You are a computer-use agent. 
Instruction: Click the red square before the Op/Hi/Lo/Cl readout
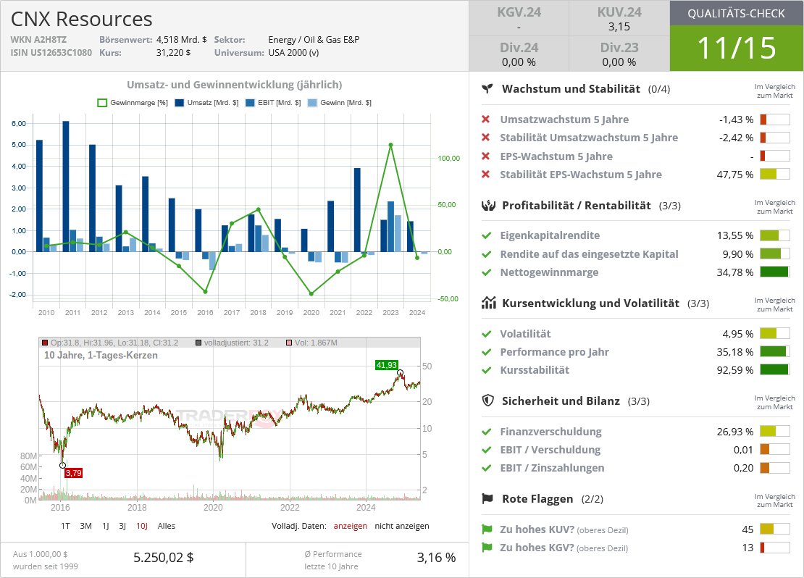tap(45, 343)
